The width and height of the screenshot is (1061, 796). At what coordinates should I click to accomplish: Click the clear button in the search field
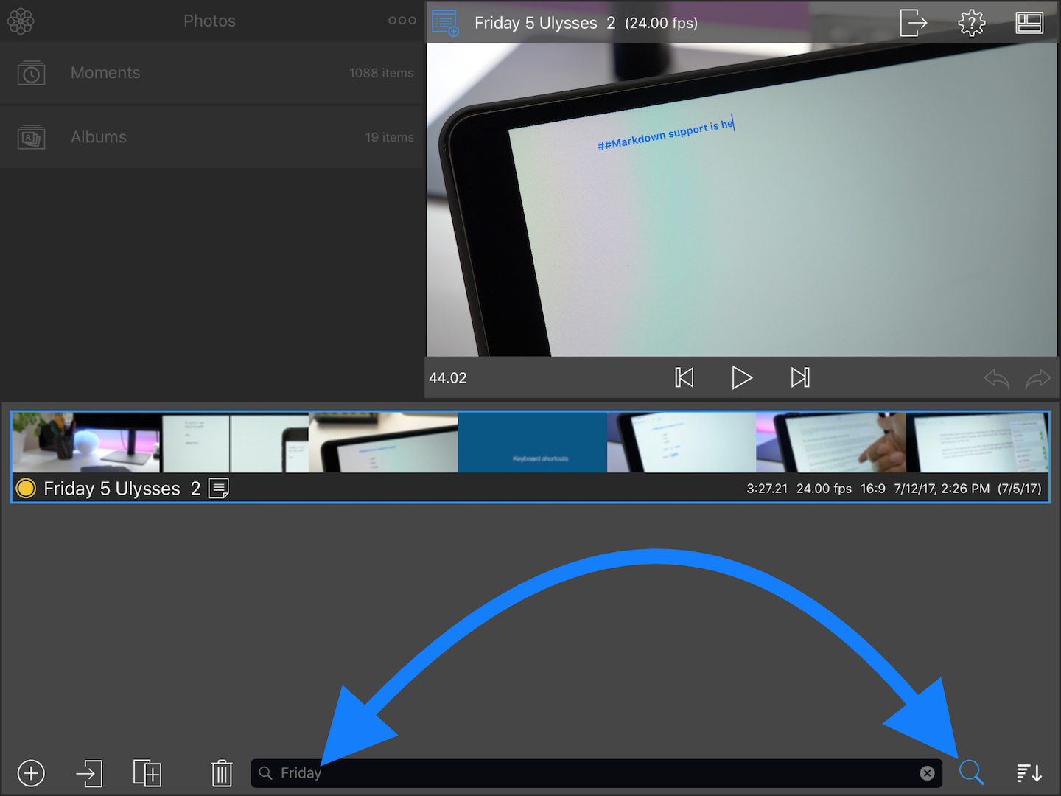[x=927, y=773]
